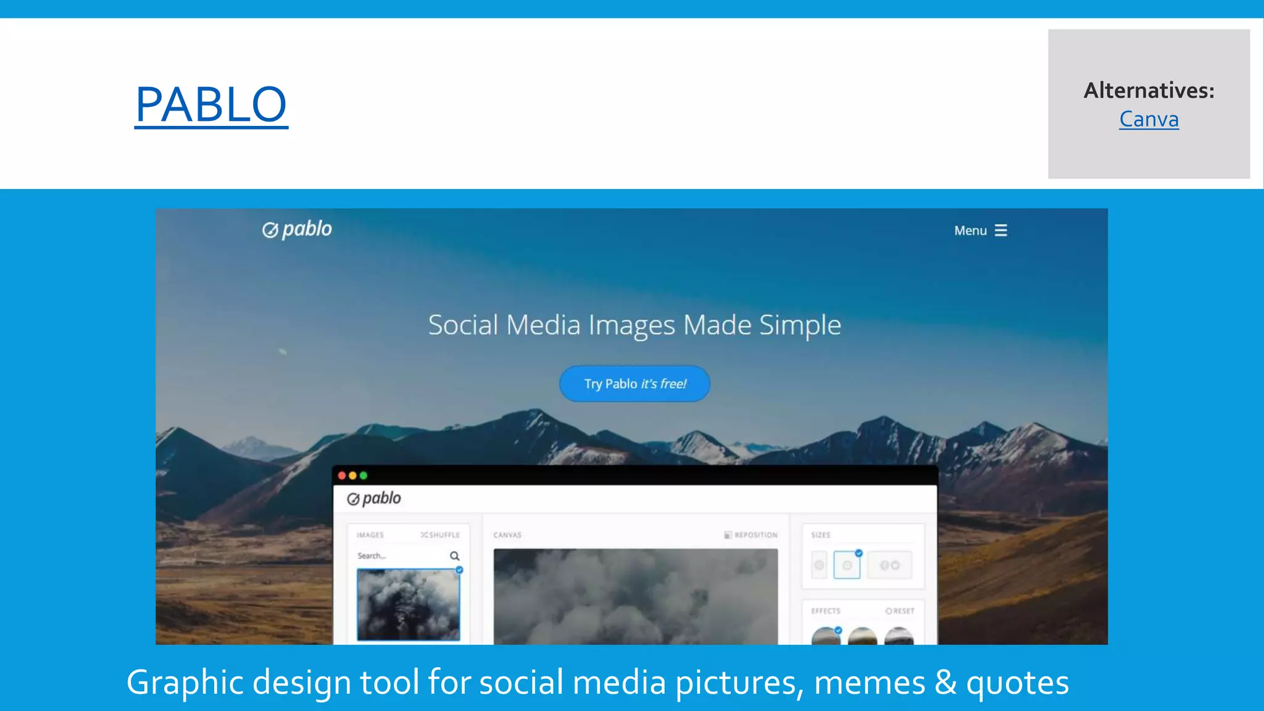Viewport: 1264px width, 711px height.
Task: Click the SIZES panel label
Action: point(820,535)
